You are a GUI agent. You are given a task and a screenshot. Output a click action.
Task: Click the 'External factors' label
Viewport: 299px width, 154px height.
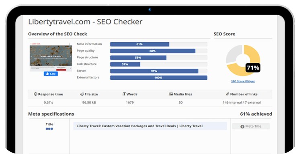click(x=88, y=78)
